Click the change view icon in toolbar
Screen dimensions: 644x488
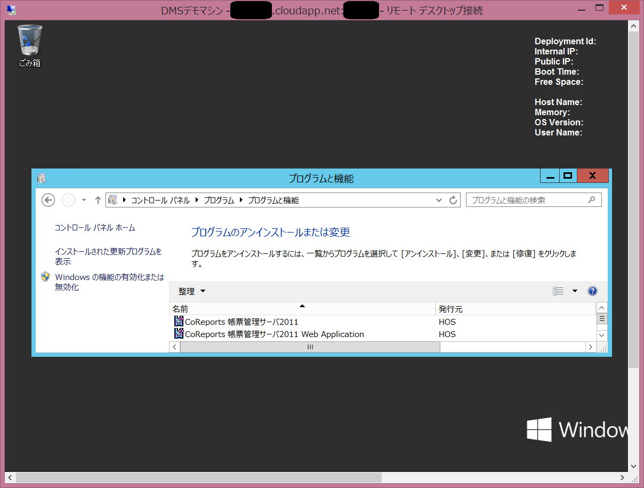click(558, 291)
